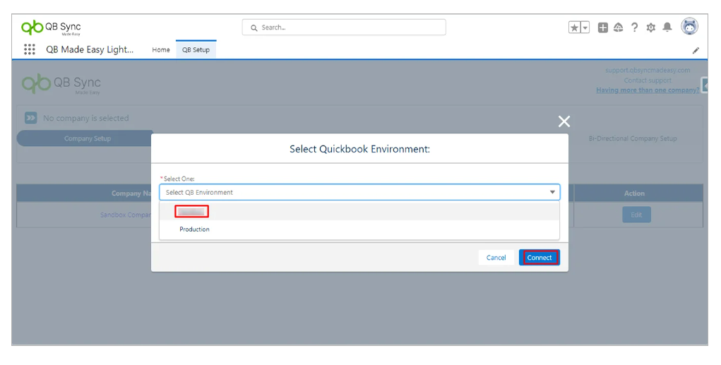Image resolution: width=721 pixels, height=365 pixels.
Task: Show notifications bell
Action: 667,28
